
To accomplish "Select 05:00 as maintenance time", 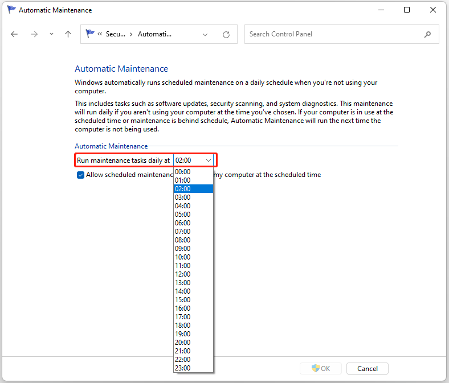I will coord(193,215).
